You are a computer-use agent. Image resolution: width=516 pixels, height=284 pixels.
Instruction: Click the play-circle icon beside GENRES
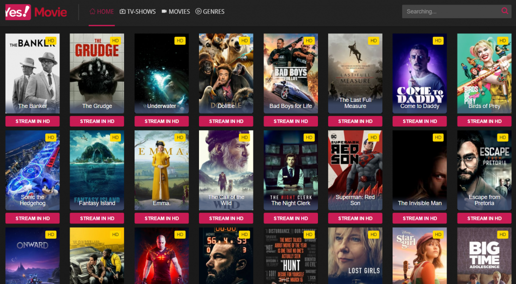[199, 12]
